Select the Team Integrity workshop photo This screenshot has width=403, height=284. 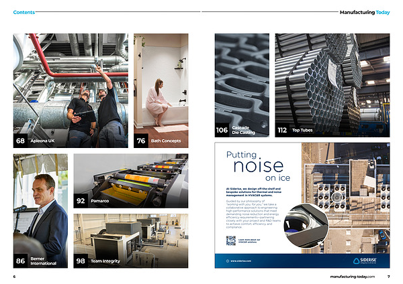point(131,238)
